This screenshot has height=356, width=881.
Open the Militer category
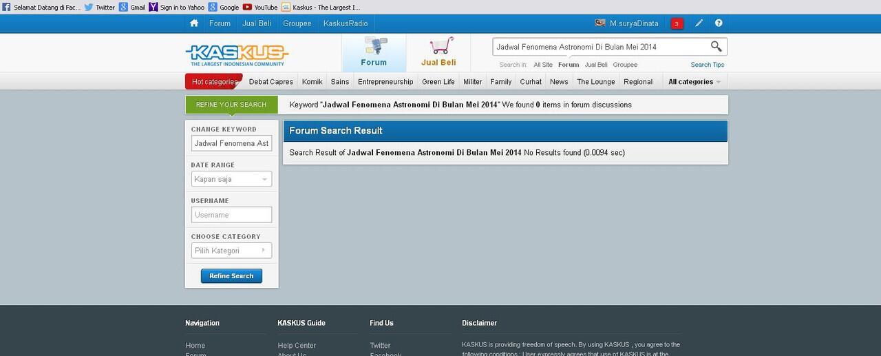click(x=473, y=81)
